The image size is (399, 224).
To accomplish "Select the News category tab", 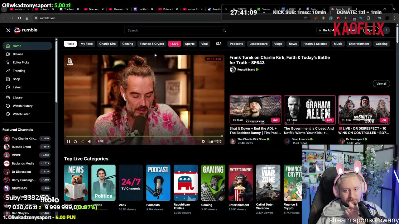I will (x=293, y=44).
